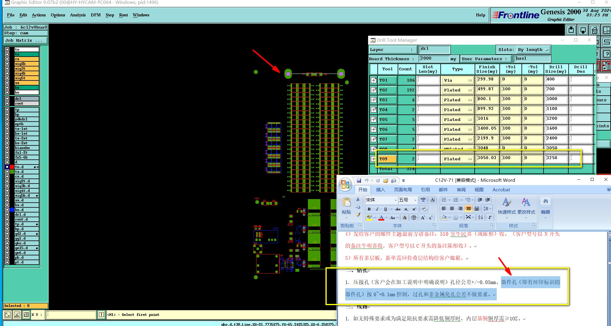Image resolution: width=611 pixels, height=326 pixels.
Task: Switch to the 插入 tab in Word
Action: pos(380,190)
